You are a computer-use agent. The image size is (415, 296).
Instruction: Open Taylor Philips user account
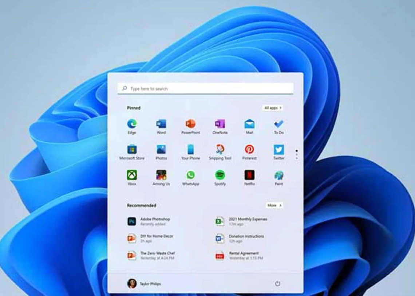point(144,284)
